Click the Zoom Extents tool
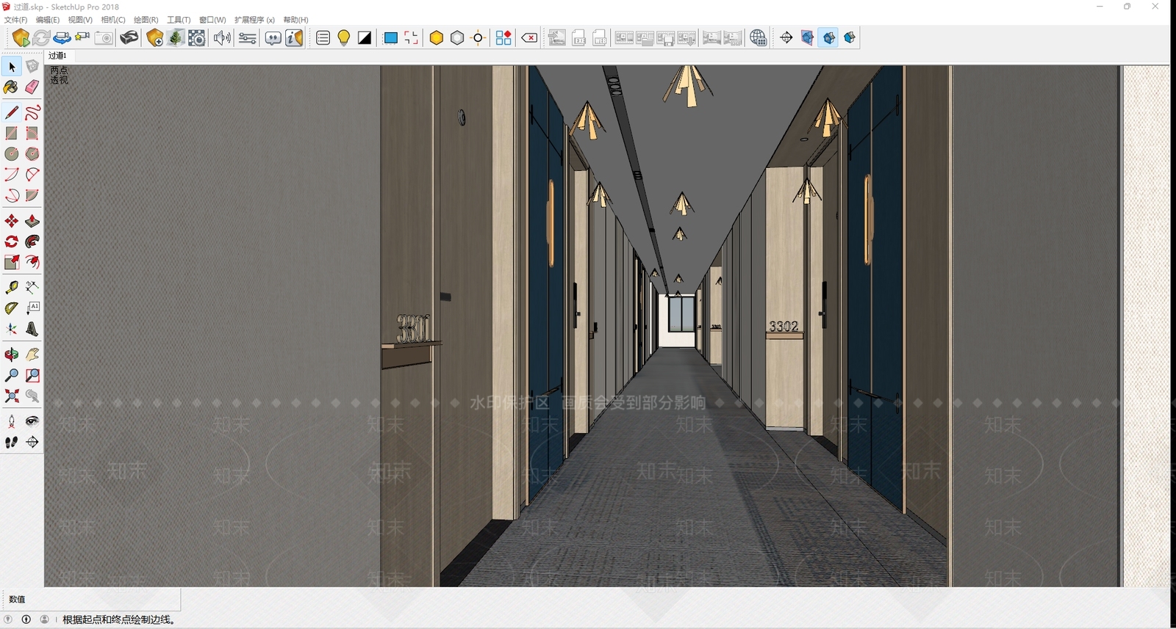This screenshot has width=1176, height=629. click(12, 396)
